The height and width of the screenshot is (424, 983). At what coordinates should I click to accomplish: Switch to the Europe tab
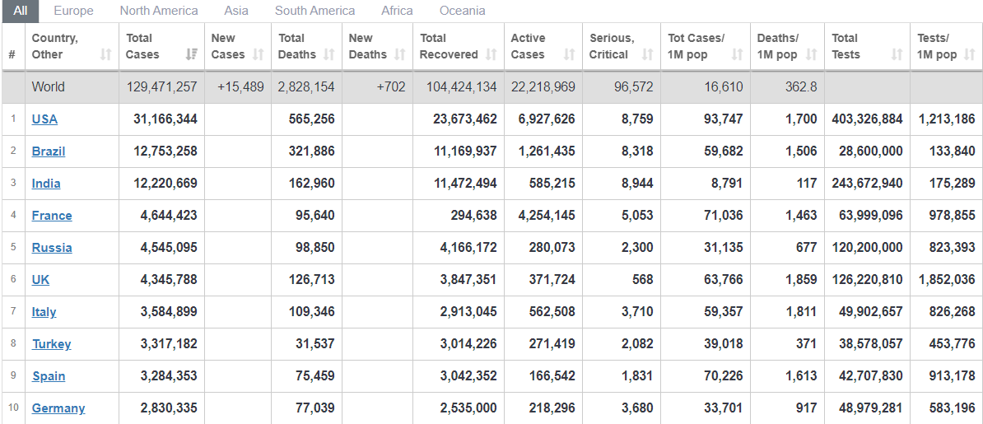point(73,11)
